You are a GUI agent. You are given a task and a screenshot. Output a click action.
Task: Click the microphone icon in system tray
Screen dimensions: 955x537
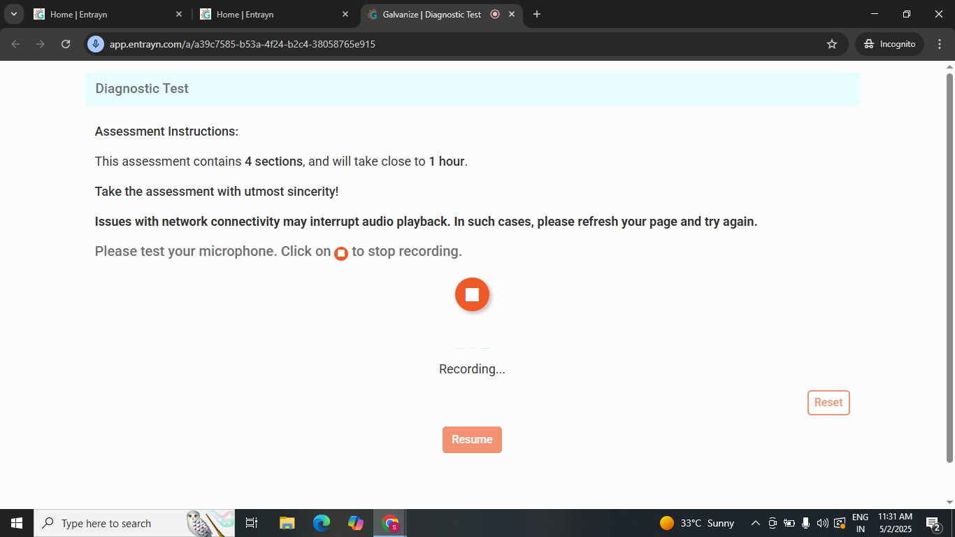click(x=805, y=523)
